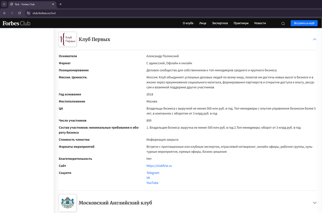The height and width of the screenshot is (213, 322).
Task: Open the tab search dropdown arrow
Action: 4,4
